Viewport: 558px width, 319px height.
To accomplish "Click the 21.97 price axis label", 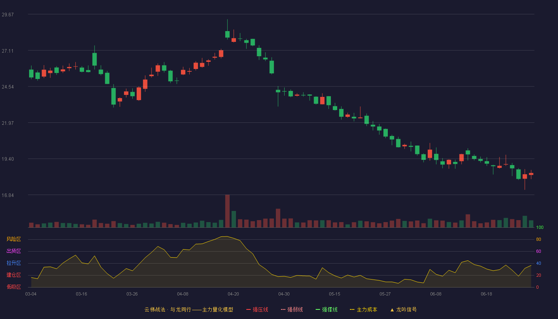I will coord(8,123).
